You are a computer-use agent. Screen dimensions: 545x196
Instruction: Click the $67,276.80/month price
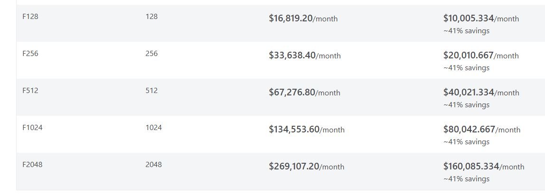[x=304, y=93]
